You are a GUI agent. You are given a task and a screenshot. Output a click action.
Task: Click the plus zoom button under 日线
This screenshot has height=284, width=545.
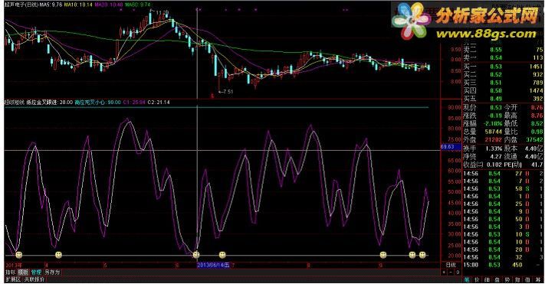pyautogui.click(x=444, y=273)
